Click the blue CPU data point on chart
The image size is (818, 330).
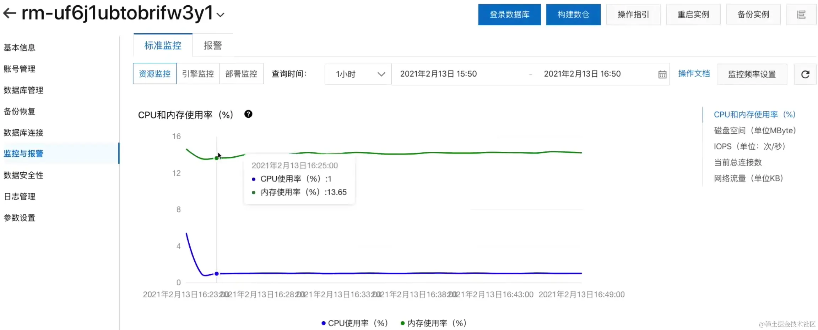(217, 274)
